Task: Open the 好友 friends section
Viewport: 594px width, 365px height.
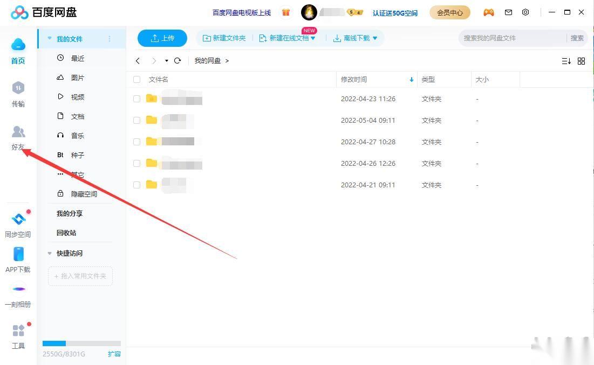Action: [18, 132]
